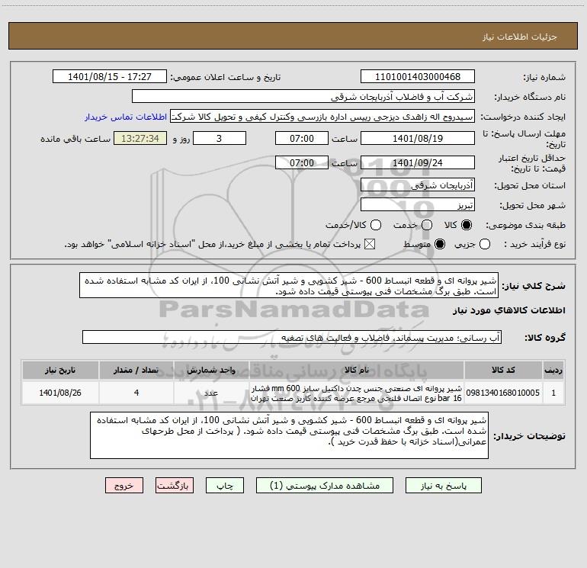The width and height of the screenshot is (587, 568).
Task: Select the 'متوسط' purchase type radio
Action: tap(440, 244)
